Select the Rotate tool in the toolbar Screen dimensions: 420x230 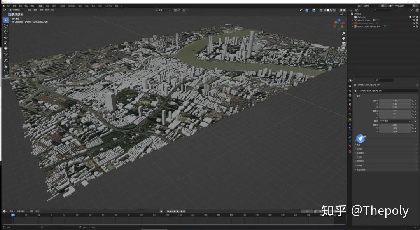pyautogui.click(x=6, y=36)
